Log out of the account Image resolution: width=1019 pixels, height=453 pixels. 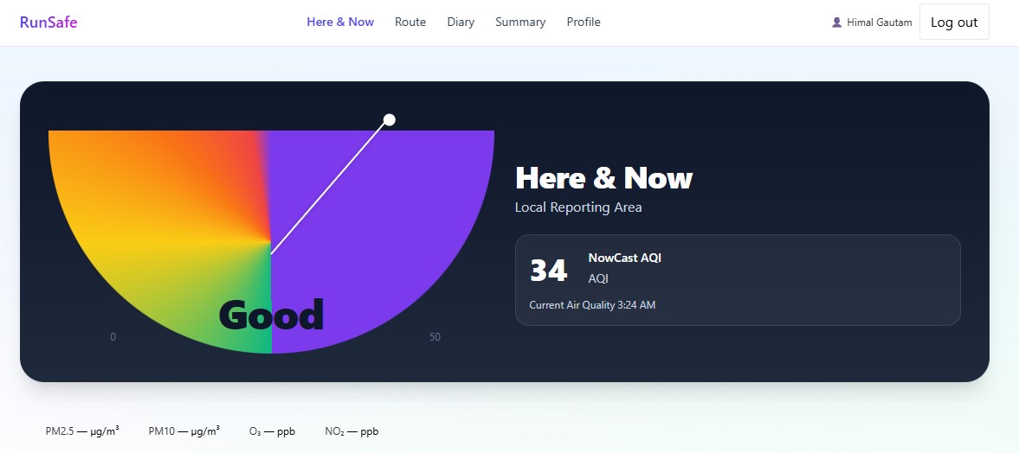coord(954,22)
